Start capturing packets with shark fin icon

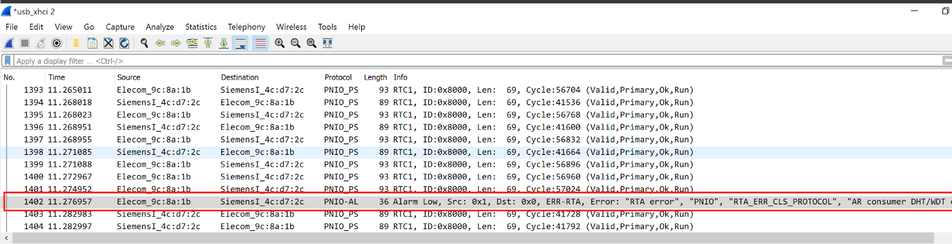[x=9, y=43]
